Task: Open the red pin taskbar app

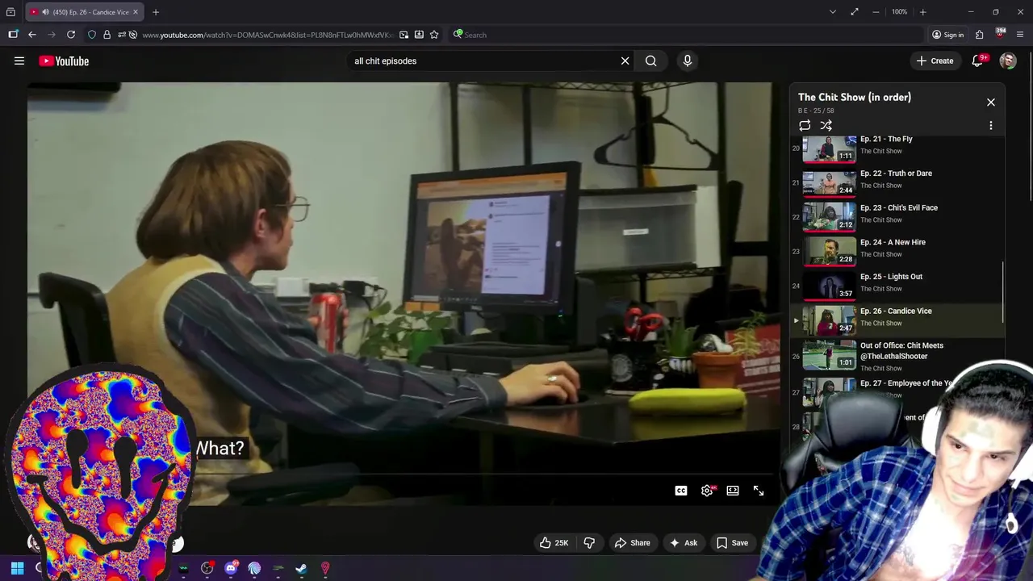Action: pos(325,569)
